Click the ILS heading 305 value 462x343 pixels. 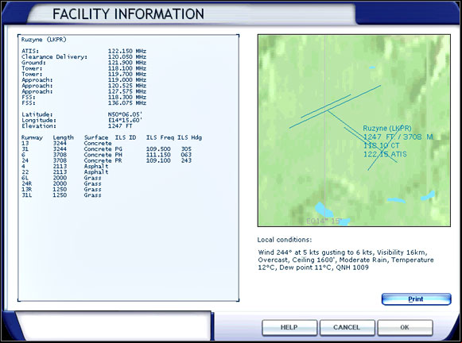186,149
